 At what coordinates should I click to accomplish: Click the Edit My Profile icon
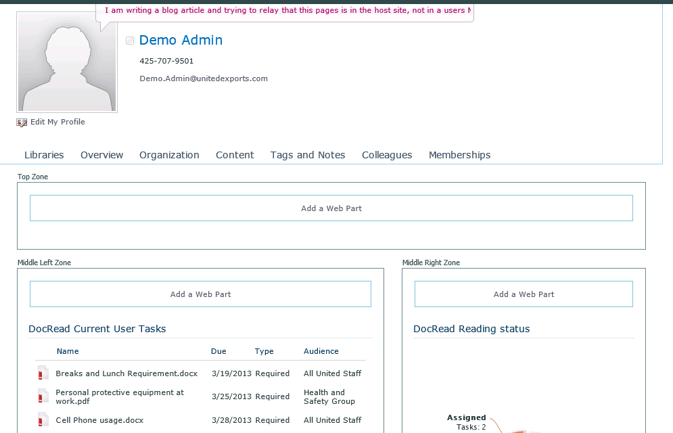[x=22, y=122]
